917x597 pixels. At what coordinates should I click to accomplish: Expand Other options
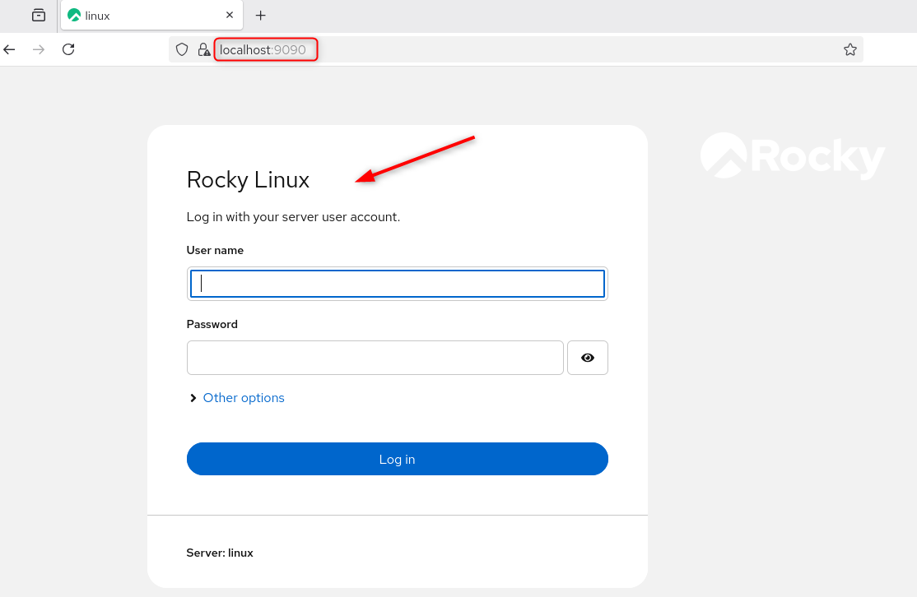(237, 398)
